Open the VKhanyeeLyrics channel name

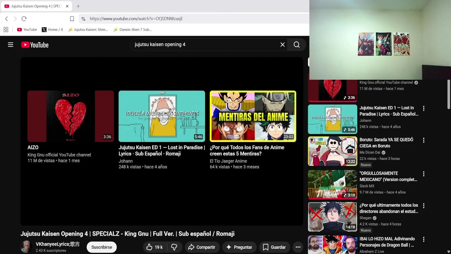tap(57, 244)
